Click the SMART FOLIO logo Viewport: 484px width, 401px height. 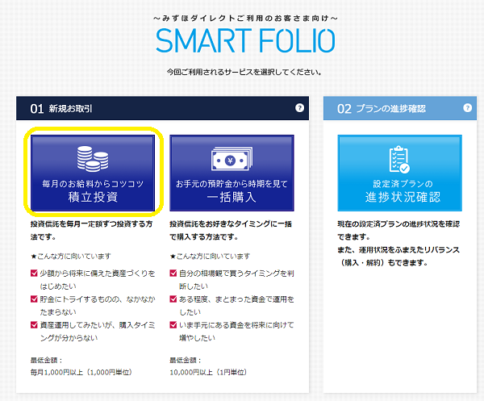tap(245, 40)
